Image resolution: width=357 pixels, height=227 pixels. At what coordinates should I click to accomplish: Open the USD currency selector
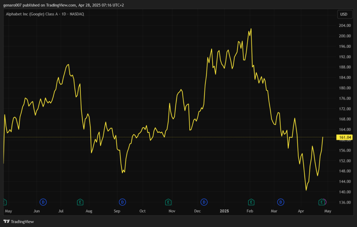343,14
